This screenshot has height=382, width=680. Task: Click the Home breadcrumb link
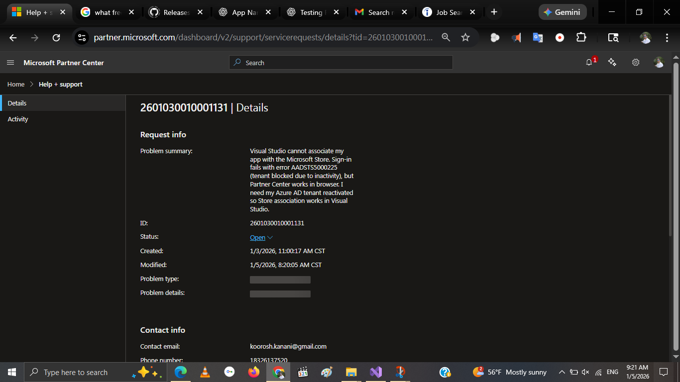tap(16, 84)
